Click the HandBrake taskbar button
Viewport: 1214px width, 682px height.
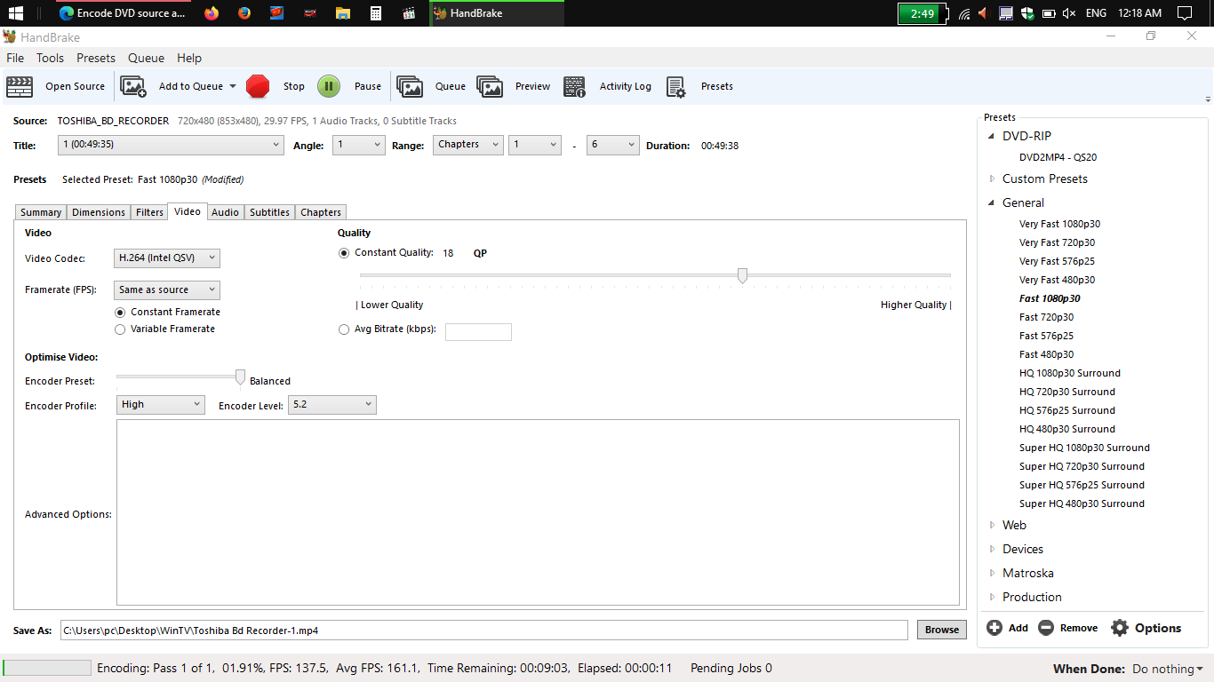tap(496, 13)
